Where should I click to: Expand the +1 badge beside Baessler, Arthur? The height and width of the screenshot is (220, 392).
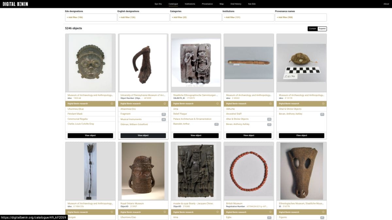(216, 124)
